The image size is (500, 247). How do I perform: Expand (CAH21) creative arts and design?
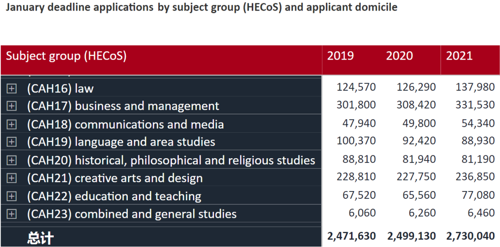pos(12,178)
